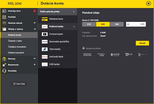The height and width of the screenshot is (104, 154).
Task: Click the Prehľad dashboard grid icon
Action: 4,17
